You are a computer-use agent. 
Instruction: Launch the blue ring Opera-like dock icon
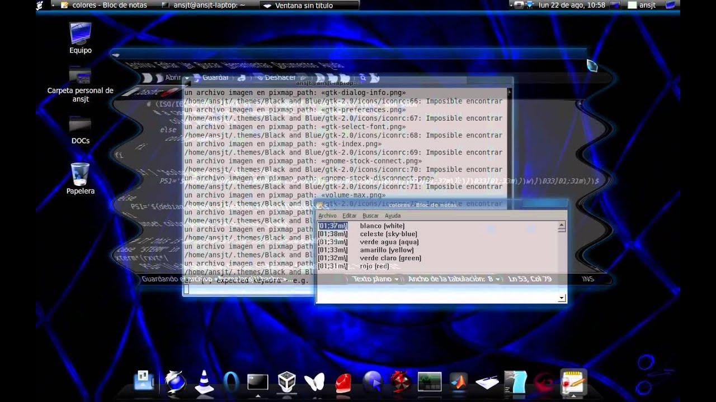[x=230, y=382]
